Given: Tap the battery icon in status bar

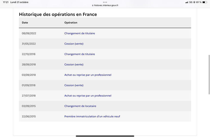Looking at the screenshot, I should point(204,2).
